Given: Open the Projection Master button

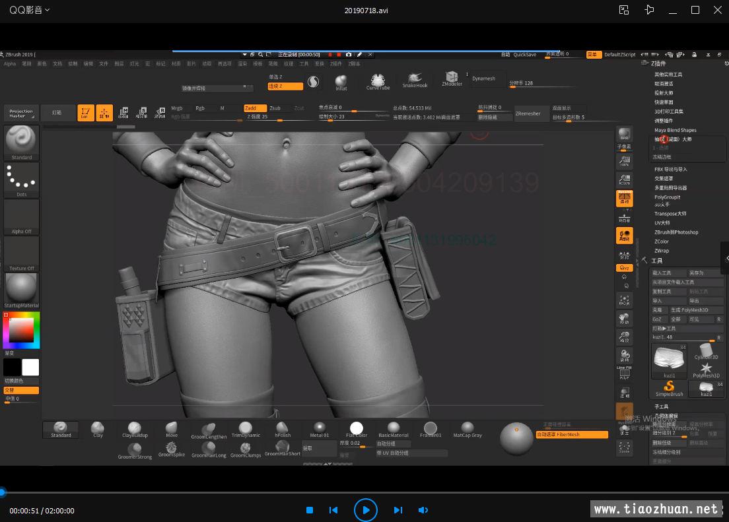Looking at the screenshot, I should [21, 113].
